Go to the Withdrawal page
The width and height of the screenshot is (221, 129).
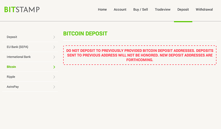click(x=204, y=10)
